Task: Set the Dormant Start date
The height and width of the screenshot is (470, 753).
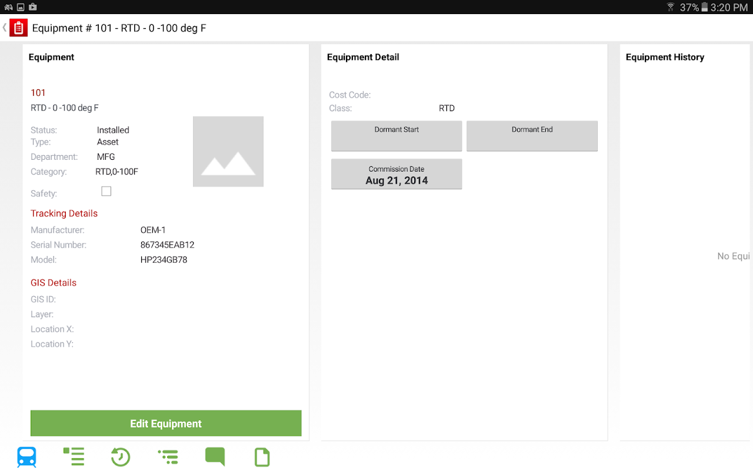Action: [397, 136]
